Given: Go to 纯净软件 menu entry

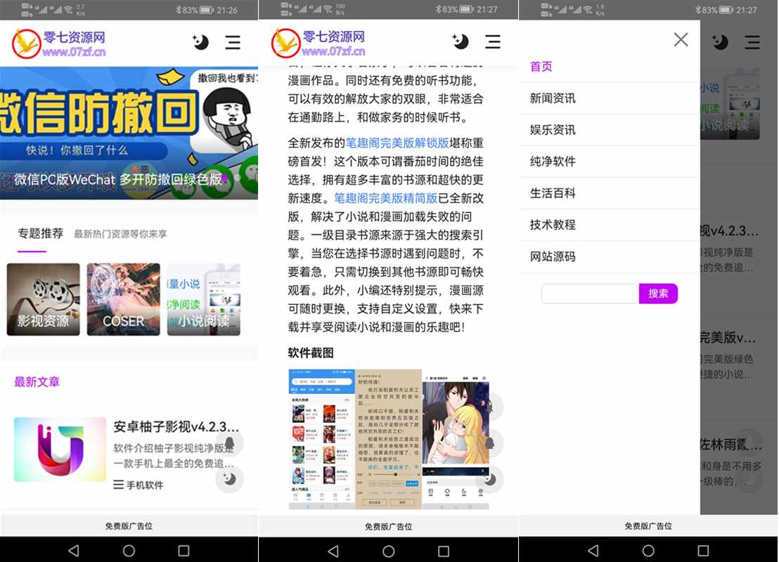Looking at the screenshot, I should click(x=553, y=162).
